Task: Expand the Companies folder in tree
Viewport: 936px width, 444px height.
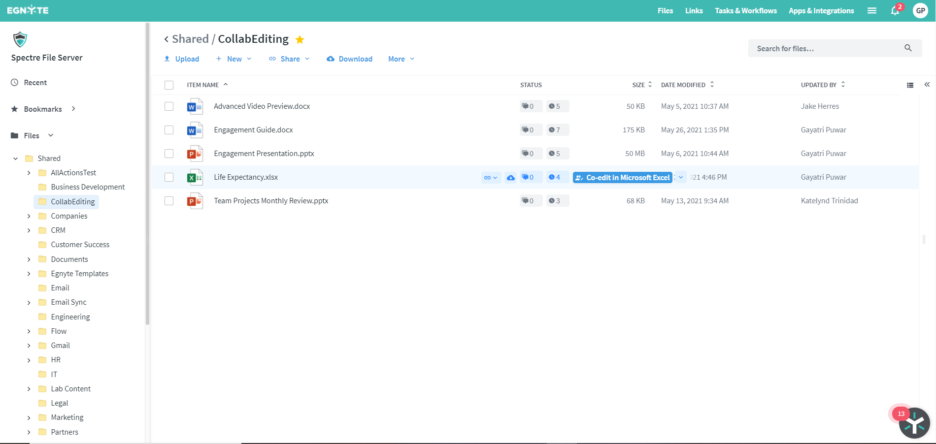Action: click(29, 216)
